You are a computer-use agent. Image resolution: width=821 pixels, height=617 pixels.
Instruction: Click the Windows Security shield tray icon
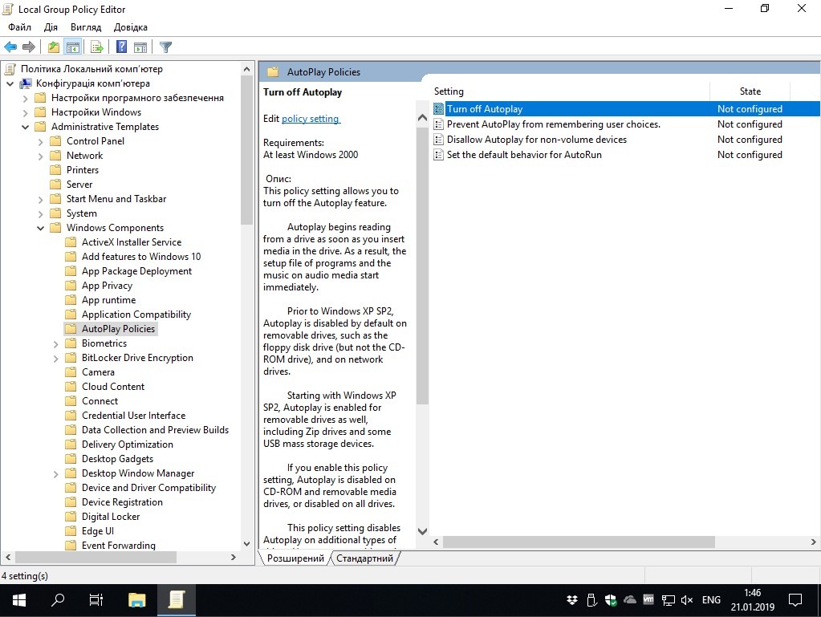pos(611,599)
